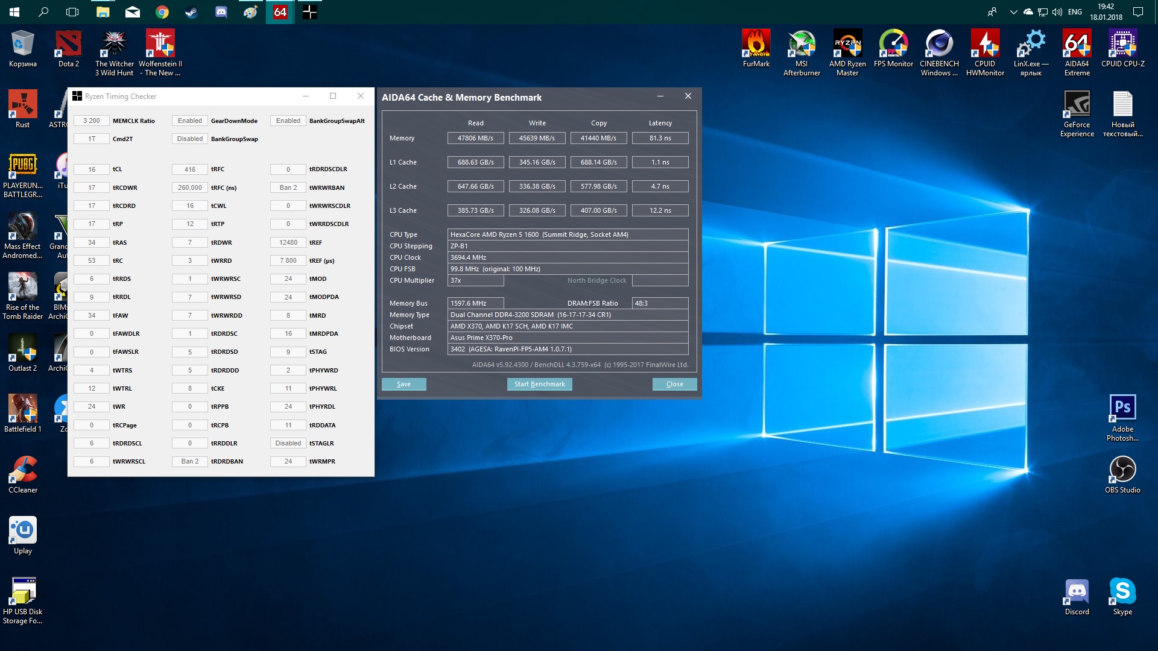Open Steam from the taskbar
This screenshot has height=651, width=1158.
(x=192, y=12)
